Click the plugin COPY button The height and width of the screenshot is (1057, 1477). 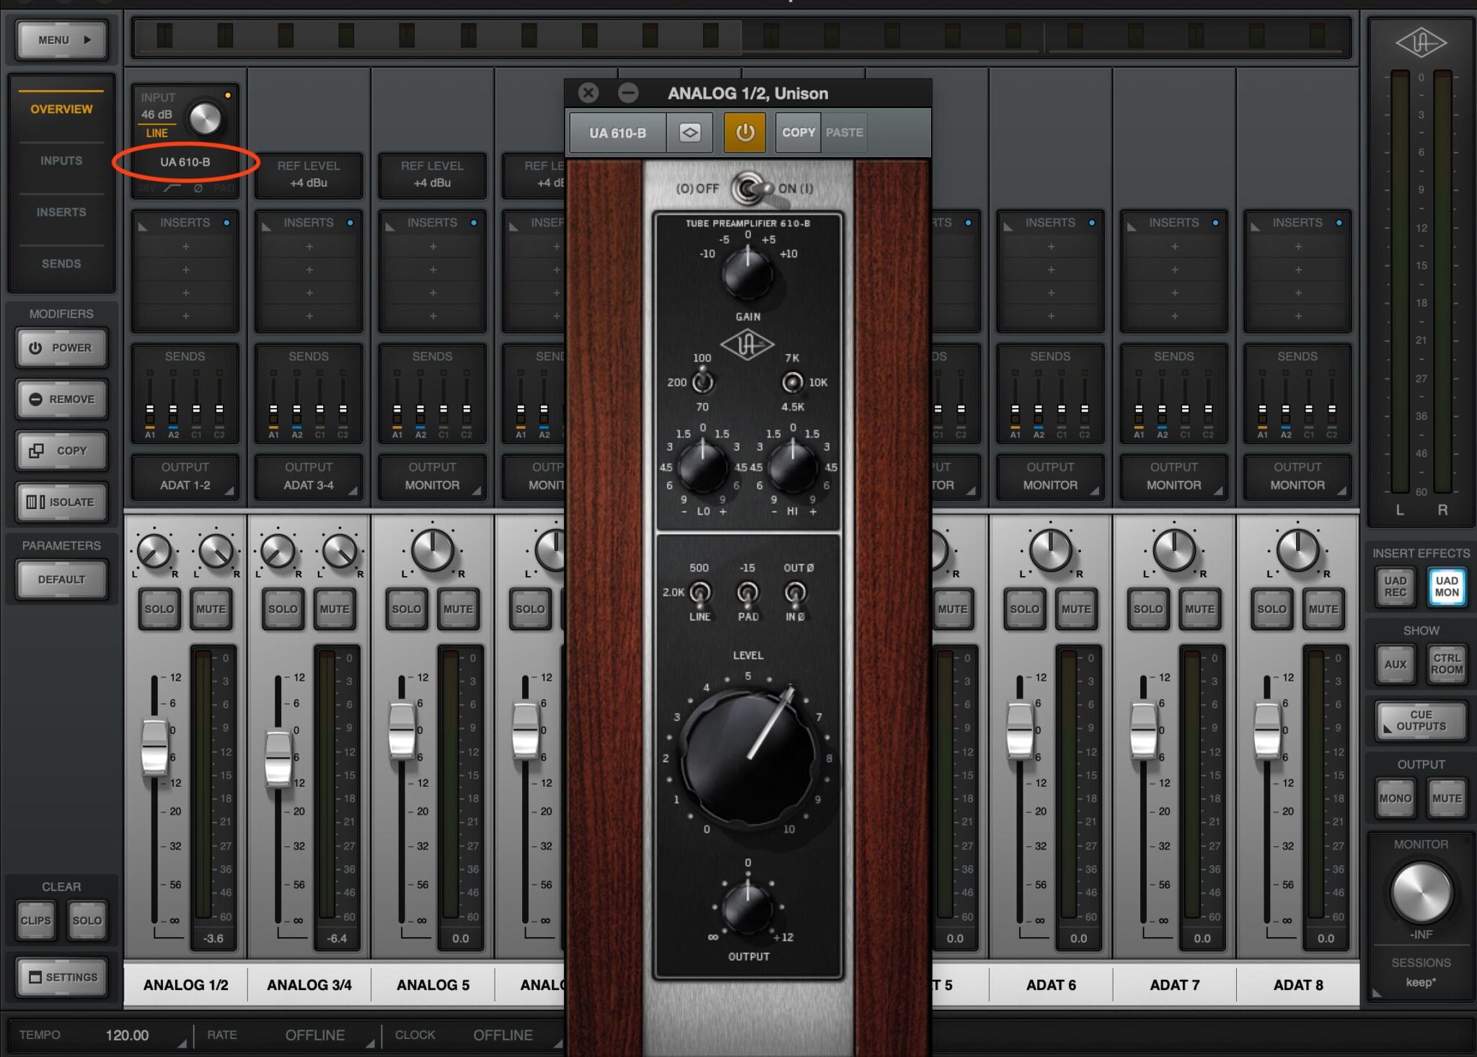pyautogui.click(x=798, y=133)
